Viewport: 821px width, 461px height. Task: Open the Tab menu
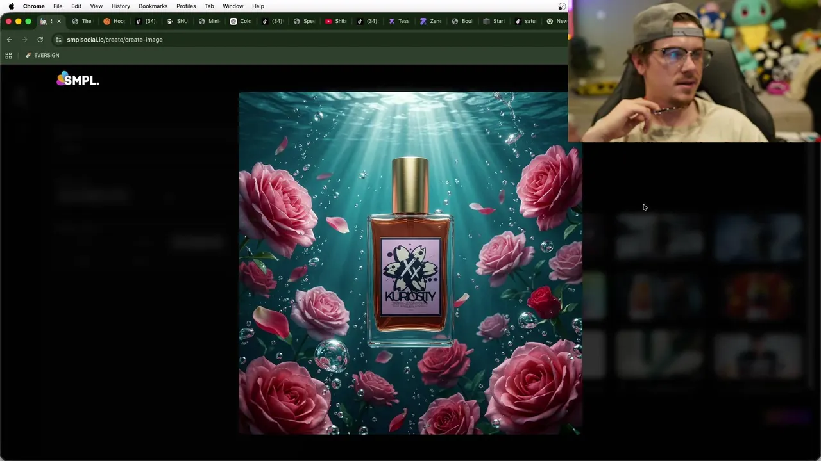(209, 6)
